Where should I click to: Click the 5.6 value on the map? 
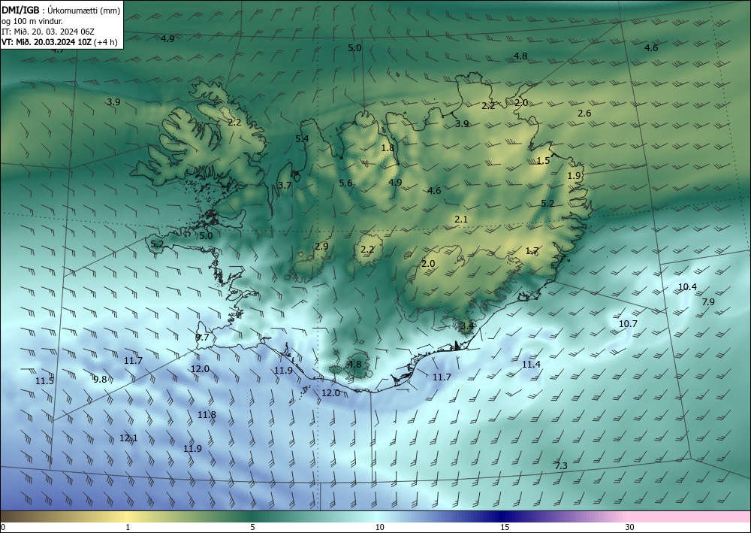coord(345,183)
